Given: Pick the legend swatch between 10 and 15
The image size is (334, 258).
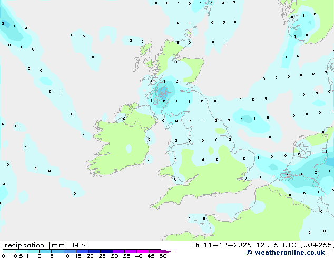Looking at the screenshot, I should (x=70, y=251).
